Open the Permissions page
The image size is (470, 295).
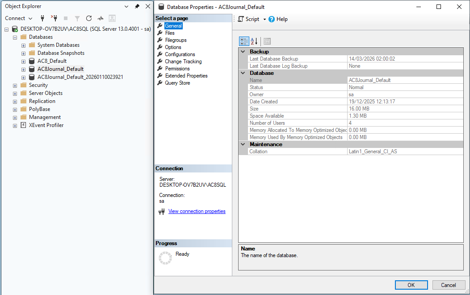177,69
